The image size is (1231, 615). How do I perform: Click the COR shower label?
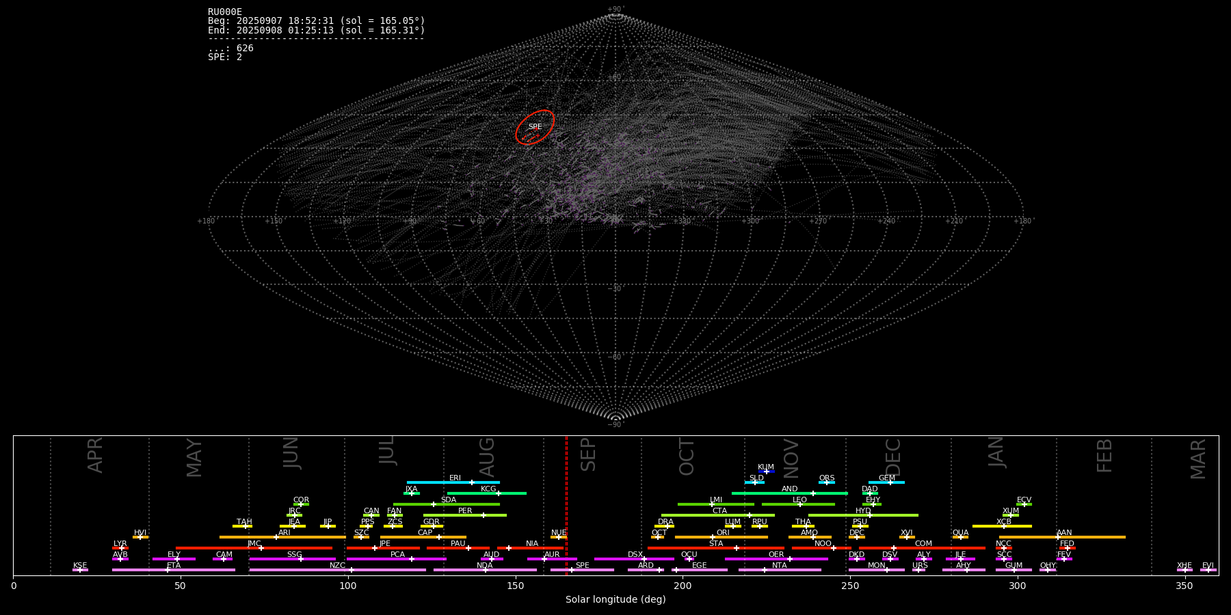coord(301,500)
